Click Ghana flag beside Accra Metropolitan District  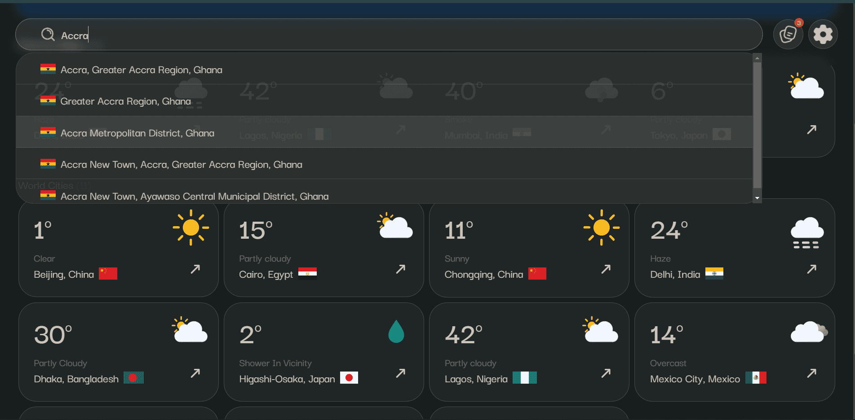point(48,132)
